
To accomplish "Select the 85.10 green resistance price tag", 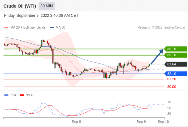I will click(176, 55).
